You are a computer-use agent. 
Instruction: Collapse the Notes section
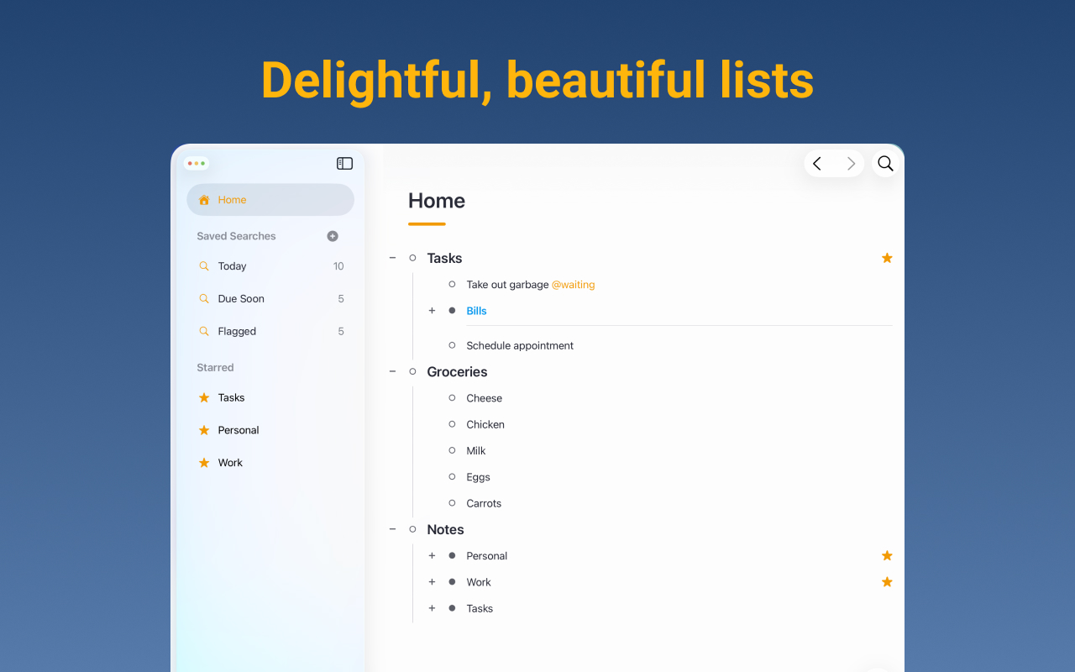[392, 529]
